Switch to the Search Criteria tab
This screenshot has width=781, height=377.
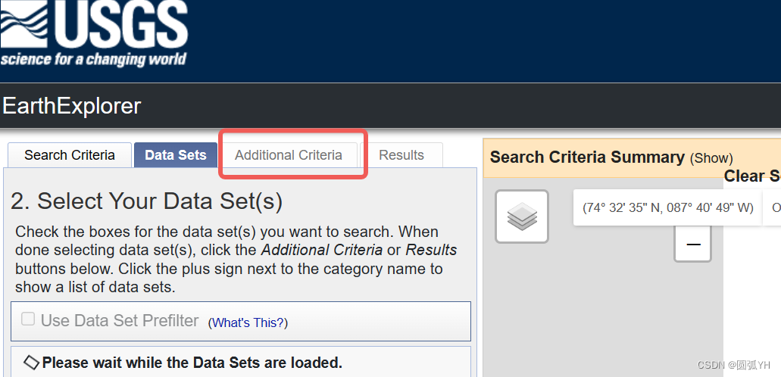pos(70,155)
